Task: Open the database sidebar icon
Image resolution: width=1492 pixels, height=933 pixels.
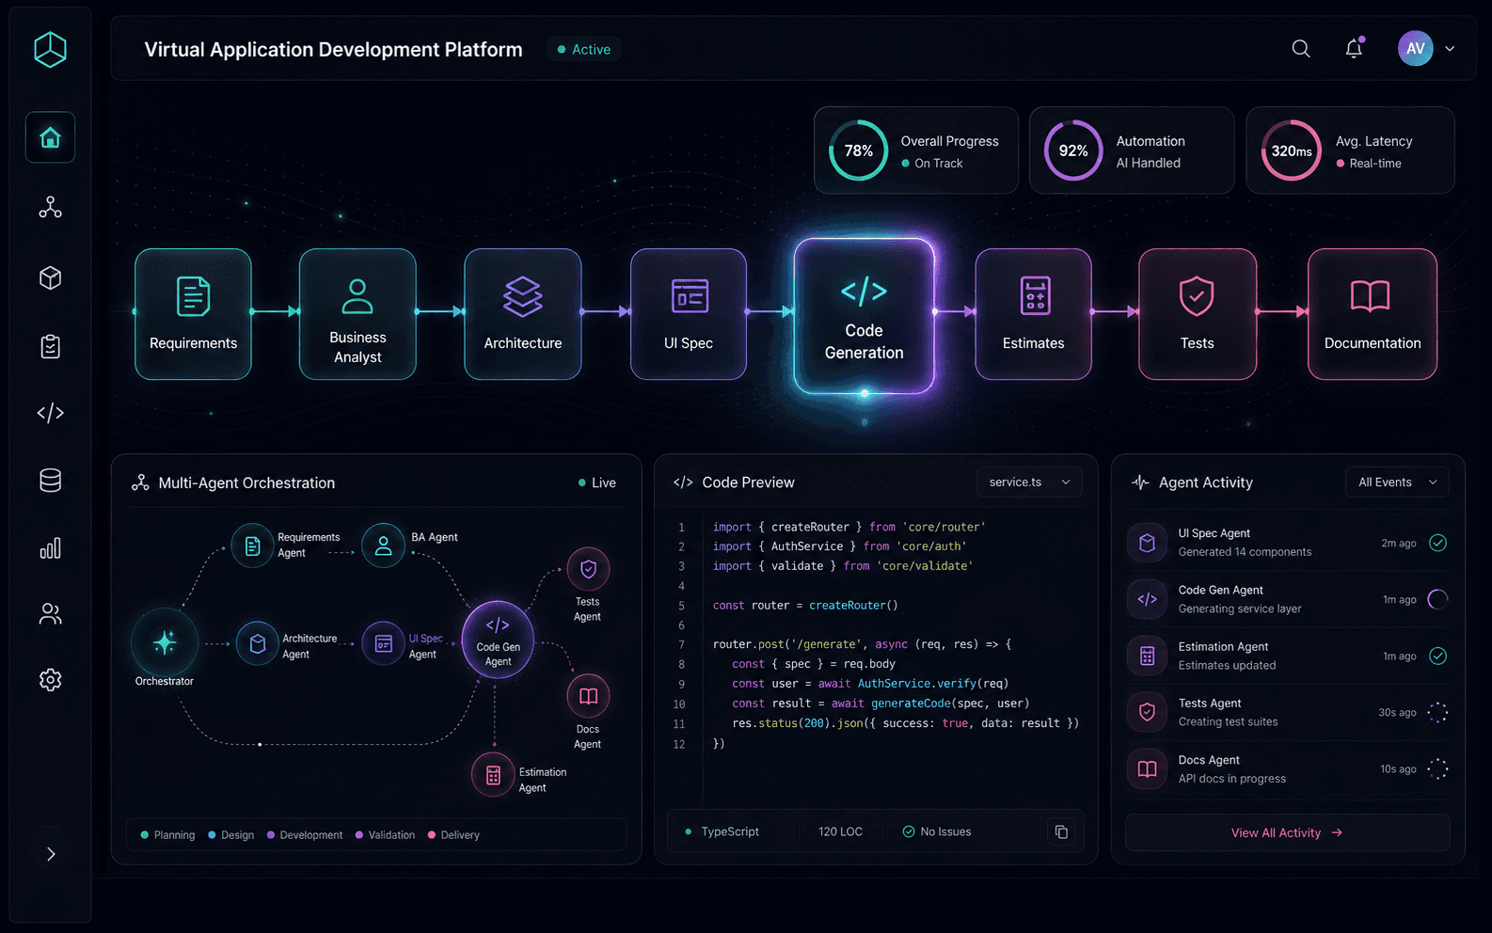Action: (50, 481)
